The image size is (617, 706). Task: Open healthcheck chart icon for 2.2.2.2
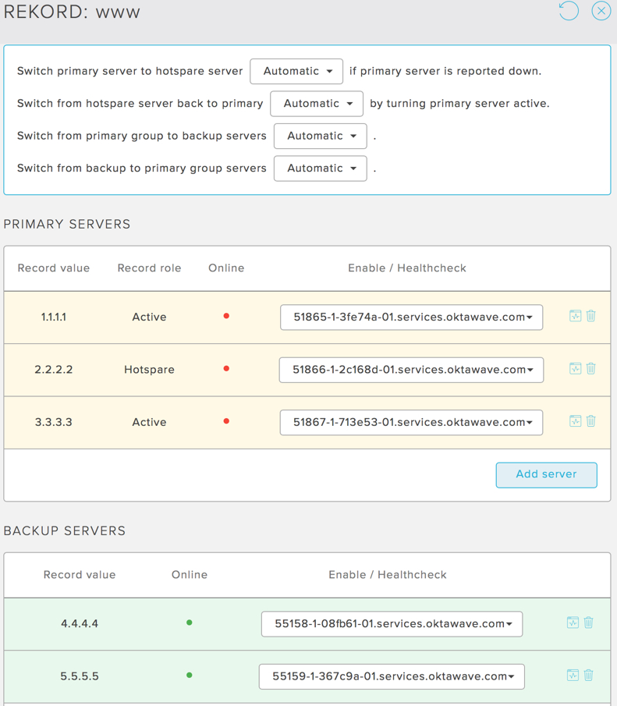(575, 369)
